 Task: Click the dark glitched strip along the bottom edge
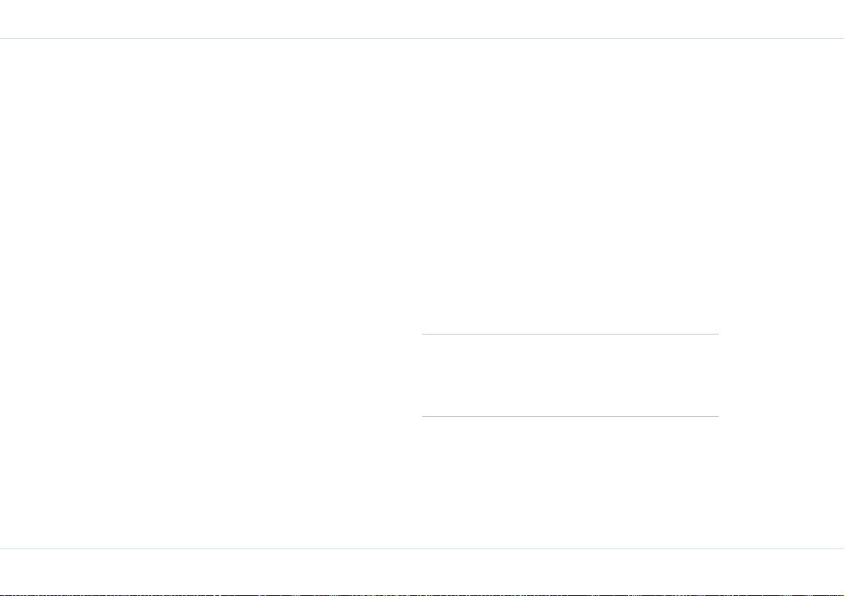(423, 595)
